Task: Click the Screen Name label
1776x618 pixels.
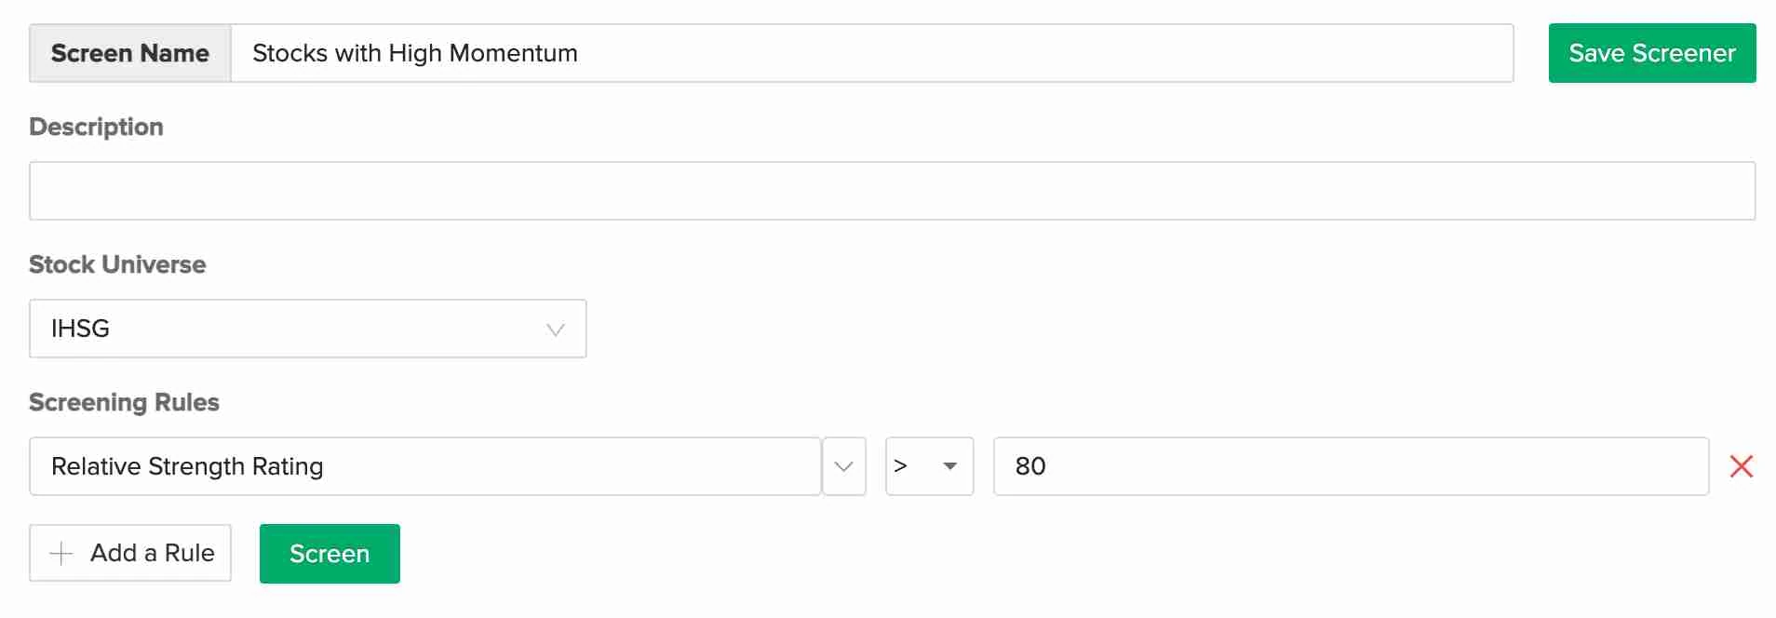Action: pyautogui.click(x=130, y=53)
